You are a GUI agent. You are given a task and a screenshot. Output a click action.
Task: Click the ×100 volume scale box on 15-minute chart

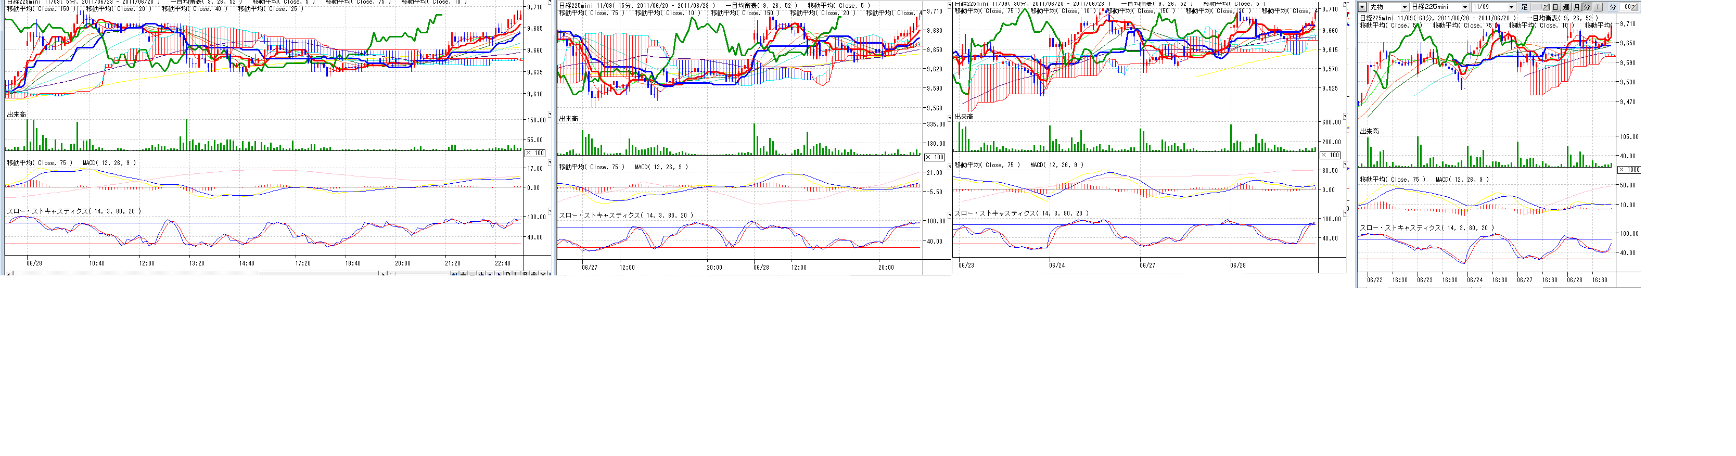coord(934,157)
